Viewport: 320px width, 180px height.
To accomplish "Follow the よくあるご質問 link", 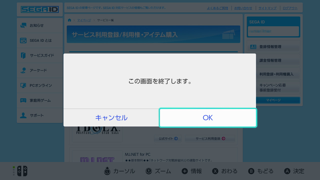I will coord(217,8).
